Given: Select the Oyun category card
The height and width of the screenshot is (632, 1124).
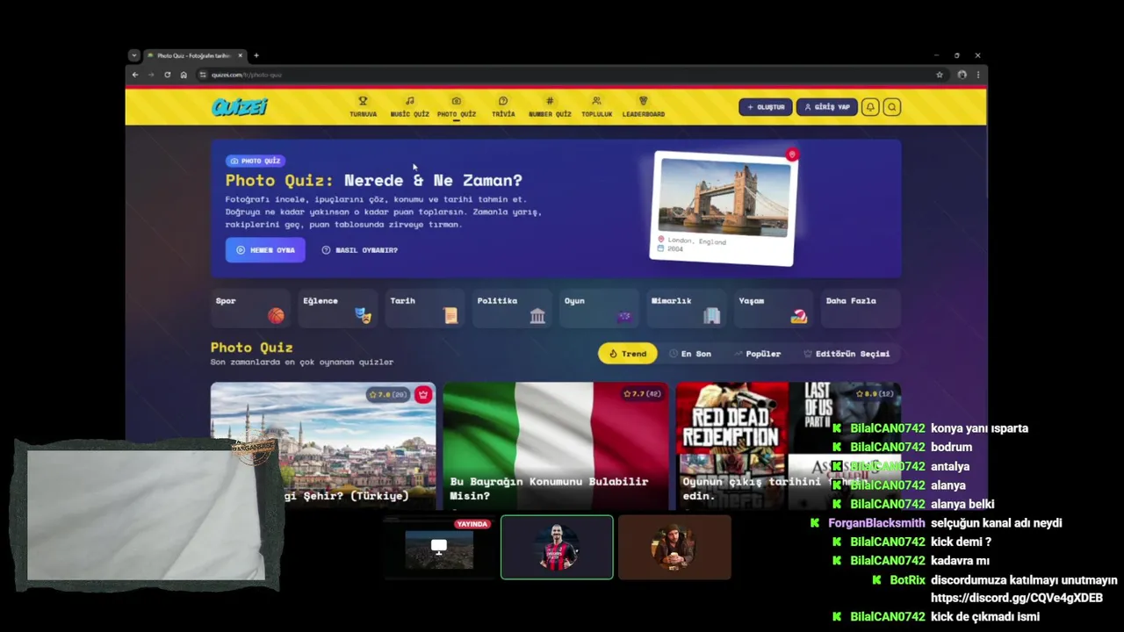Looking at the screenshot, I should 599,309.
